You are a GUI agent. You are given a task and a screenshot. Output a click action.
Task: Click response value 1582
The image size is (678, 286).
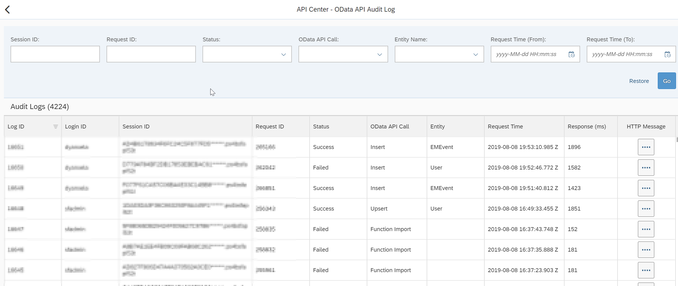click(574, 168)
